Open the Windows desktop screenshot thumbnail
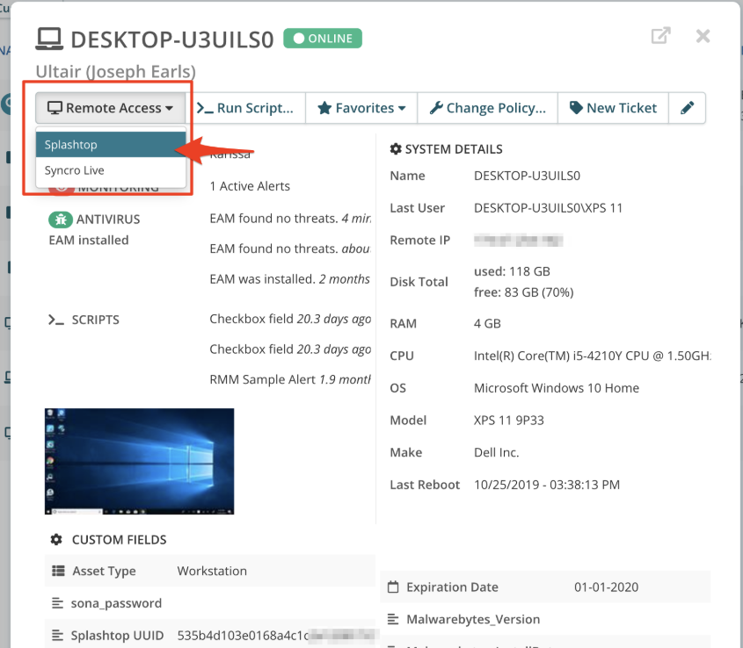 [139, 462]
